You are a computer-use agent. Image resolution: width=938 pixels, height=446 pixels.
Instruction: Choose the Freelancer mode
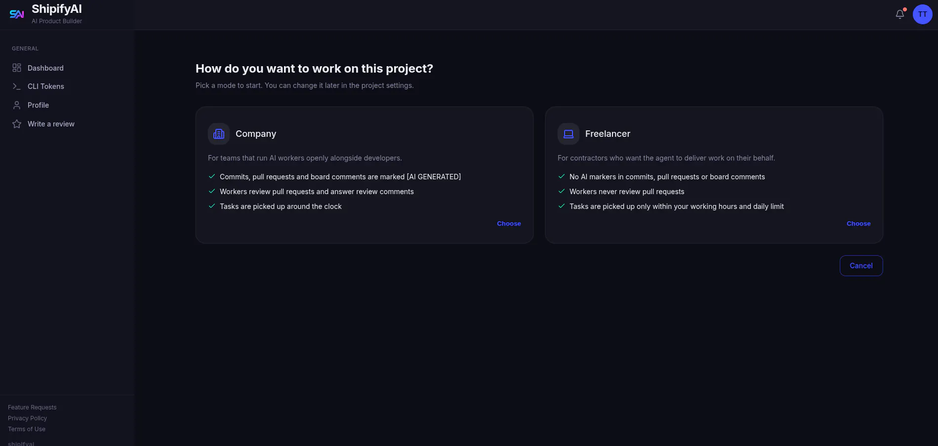point(858,224)
